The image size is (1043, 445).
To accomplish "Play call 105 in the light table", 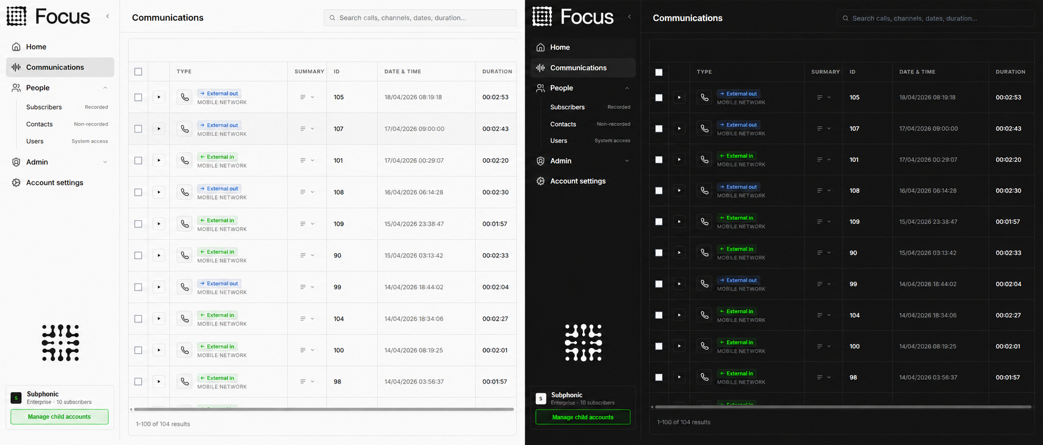I will (x=159, y=97).
